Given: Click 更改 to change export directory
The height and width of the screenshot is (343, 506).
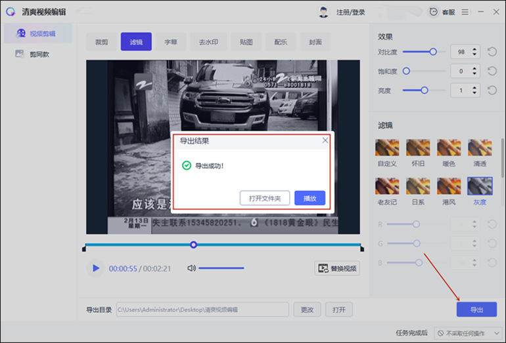Looking at the screenshot, I should tap(307, 310).
